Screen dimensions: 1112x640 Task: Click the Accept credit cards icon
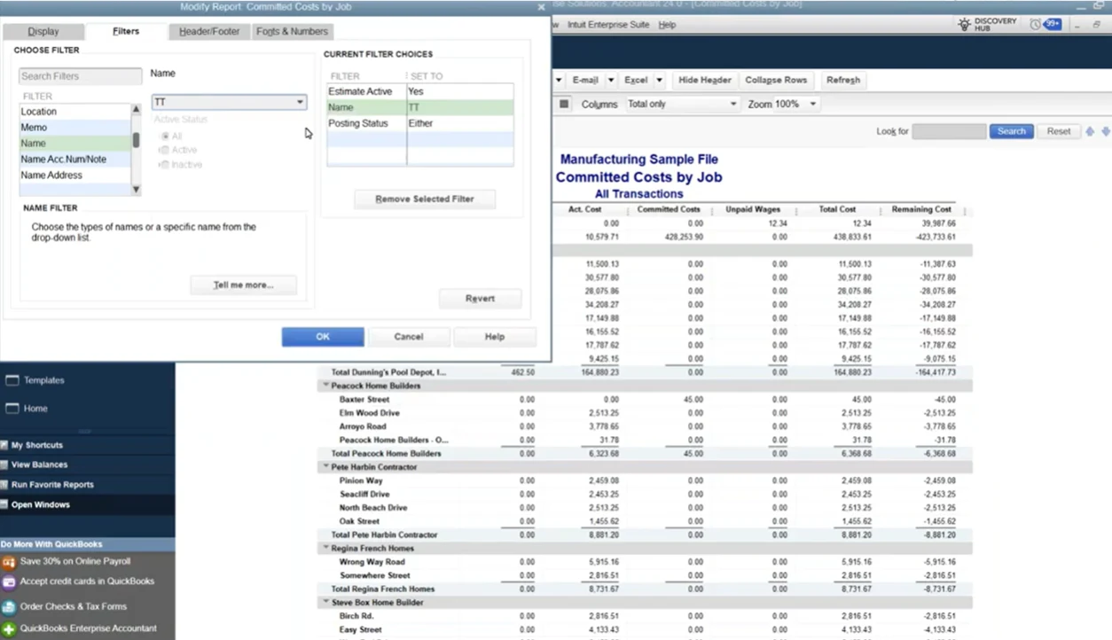[9, 582]
